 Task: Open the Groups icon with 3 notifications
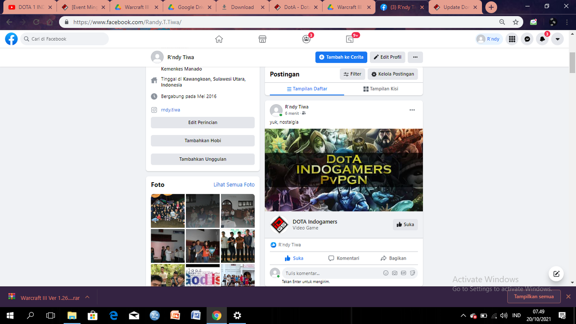[306, 39]
